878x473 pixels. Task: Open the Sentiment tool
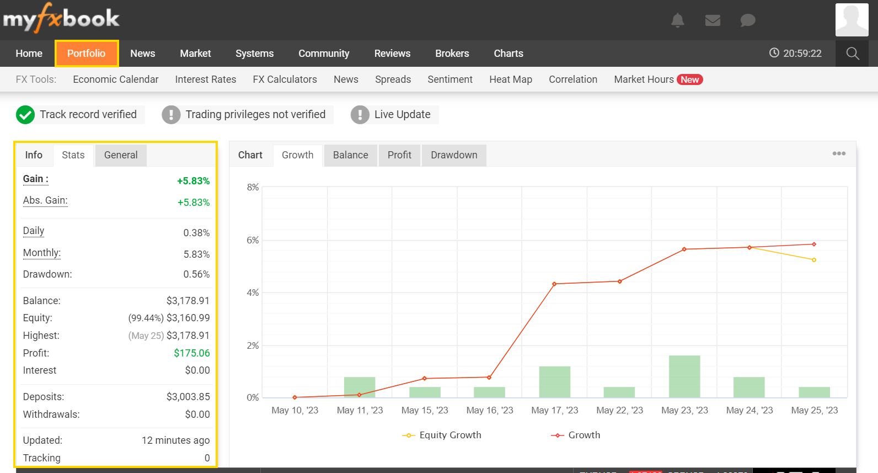click(x=450, y=79)
